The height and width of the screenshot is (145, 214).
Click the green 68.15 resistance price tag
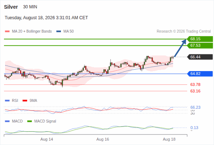click(200, 39)
